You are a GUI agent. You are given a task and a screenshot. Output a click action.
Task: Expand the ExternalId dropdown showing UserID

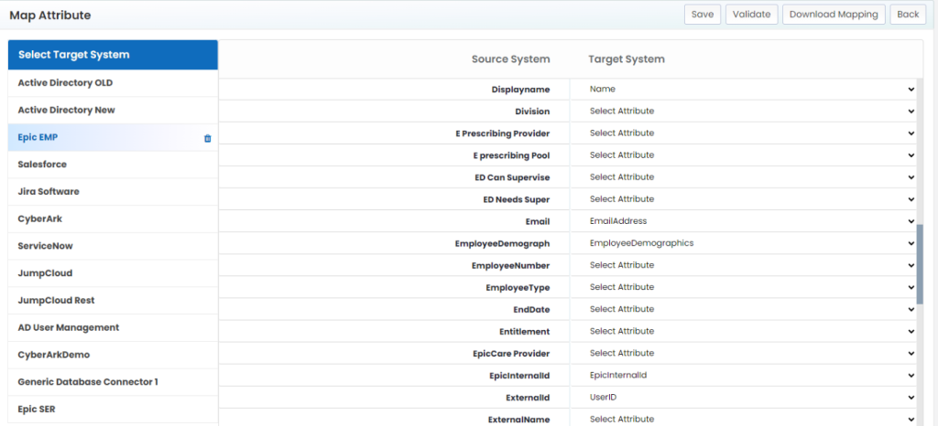[x=744, y=398]
